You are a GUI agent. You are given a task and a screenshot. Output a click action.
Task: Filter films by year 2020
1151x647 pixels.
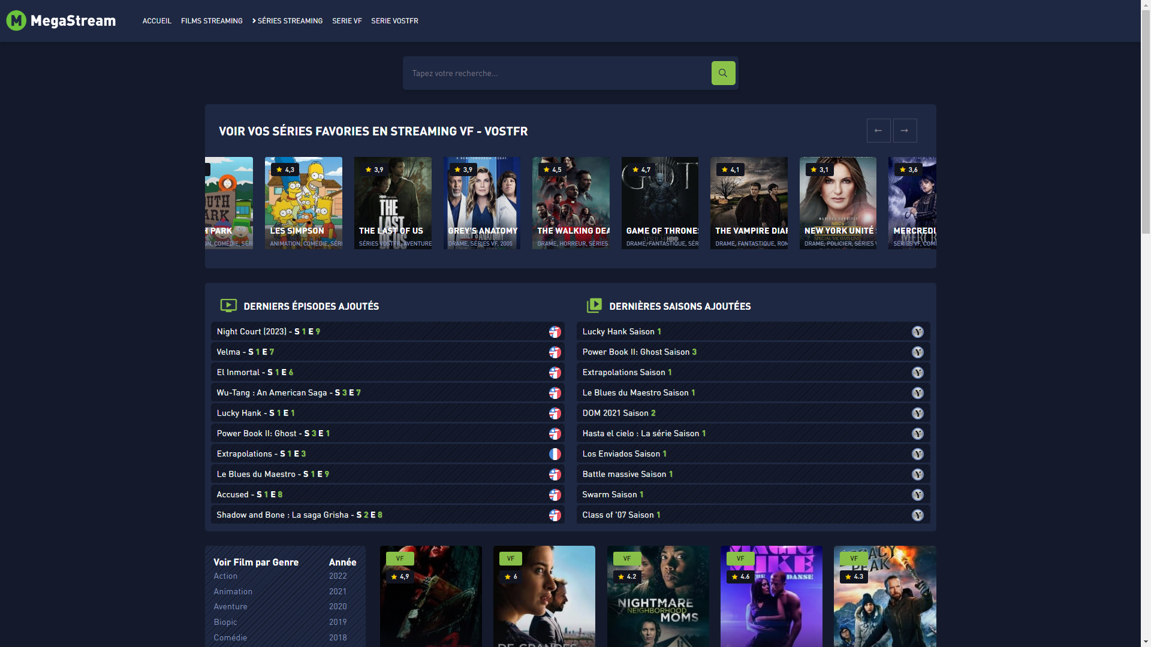click(338, 607)
